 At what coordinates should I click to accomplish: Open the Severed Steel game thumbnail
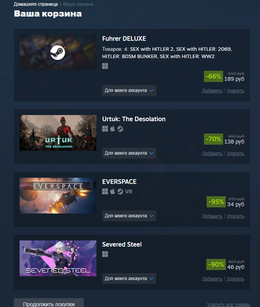[58, 258]
